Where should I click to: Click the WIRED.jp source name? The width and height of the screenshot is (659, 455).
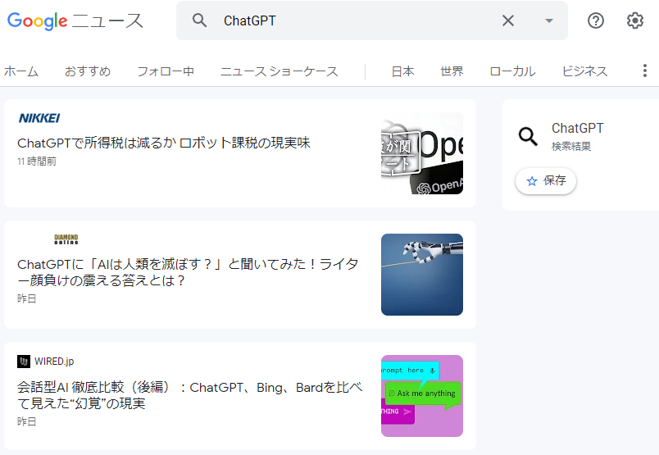point(54,362)
